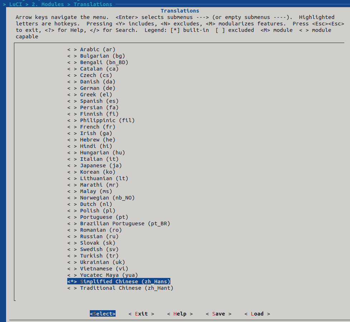Image resolution: width=350 pixels, height=322 pixels.
Task: Select the Polish (pl) translation row
Action: point(91,211)
